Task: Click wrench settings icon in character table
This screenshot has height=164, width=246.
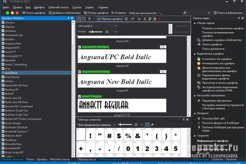Action: [152, 125]
